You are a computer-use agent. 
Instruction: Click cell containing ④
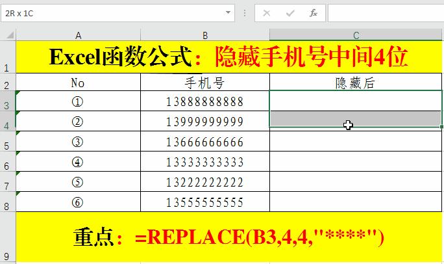(78, 161)
